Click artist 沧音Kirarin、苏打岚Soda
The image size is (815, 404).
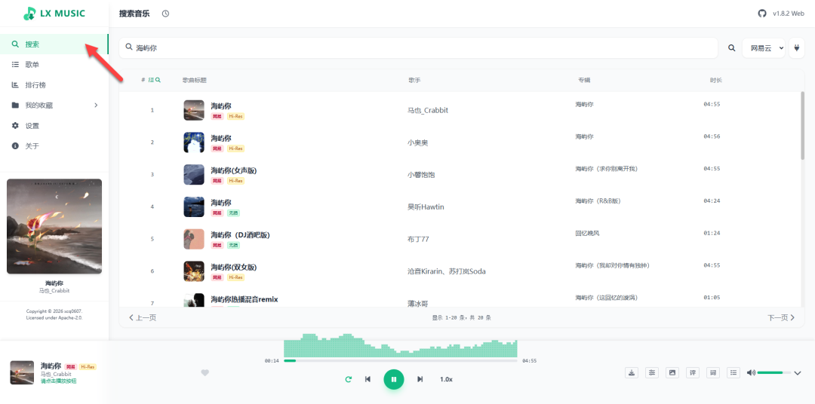(x=447, y=271)
